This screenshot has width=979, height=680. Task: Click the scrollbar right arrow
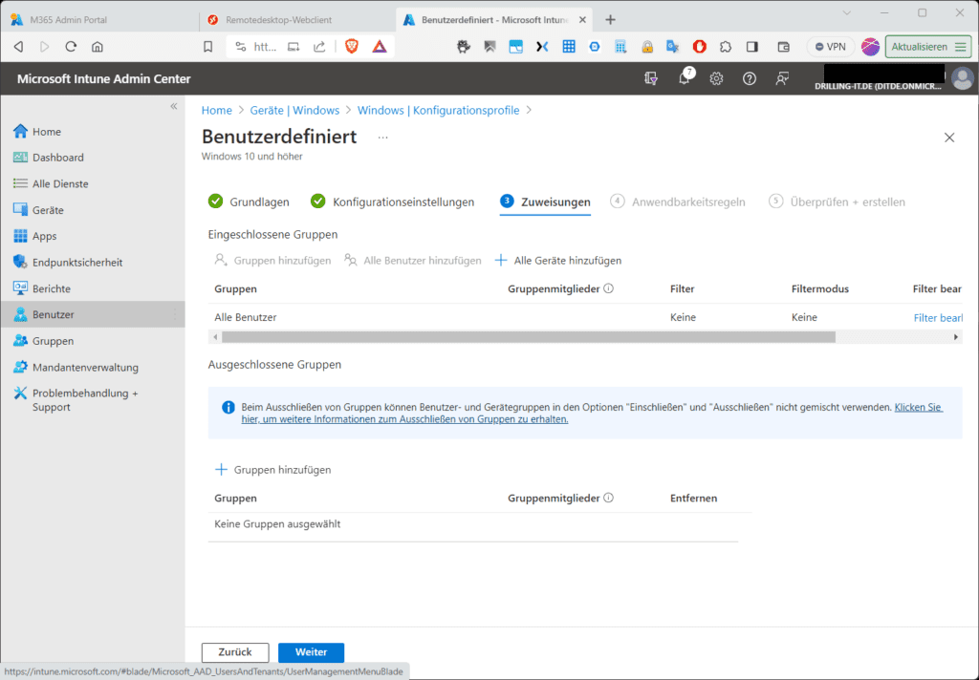coord(955,337)
